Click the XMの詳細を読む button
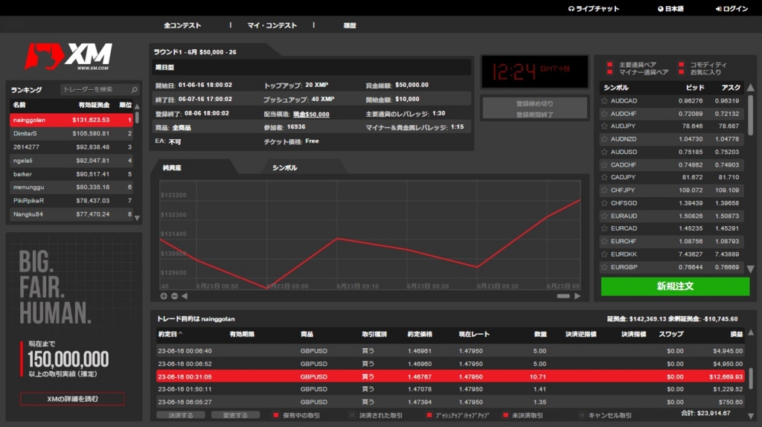Screen dimensions: 762x427 click(x=72, y=399)
